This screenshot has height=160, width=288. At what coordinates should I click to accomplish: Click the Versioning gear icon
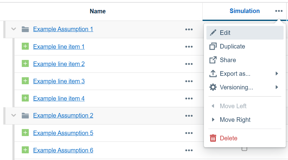[213, 87]
